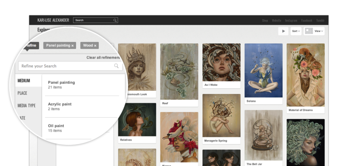Open the Reef artwork thumbnail
Screen dimensions: 340x166
pyautogui.click(x=179, y=72)
